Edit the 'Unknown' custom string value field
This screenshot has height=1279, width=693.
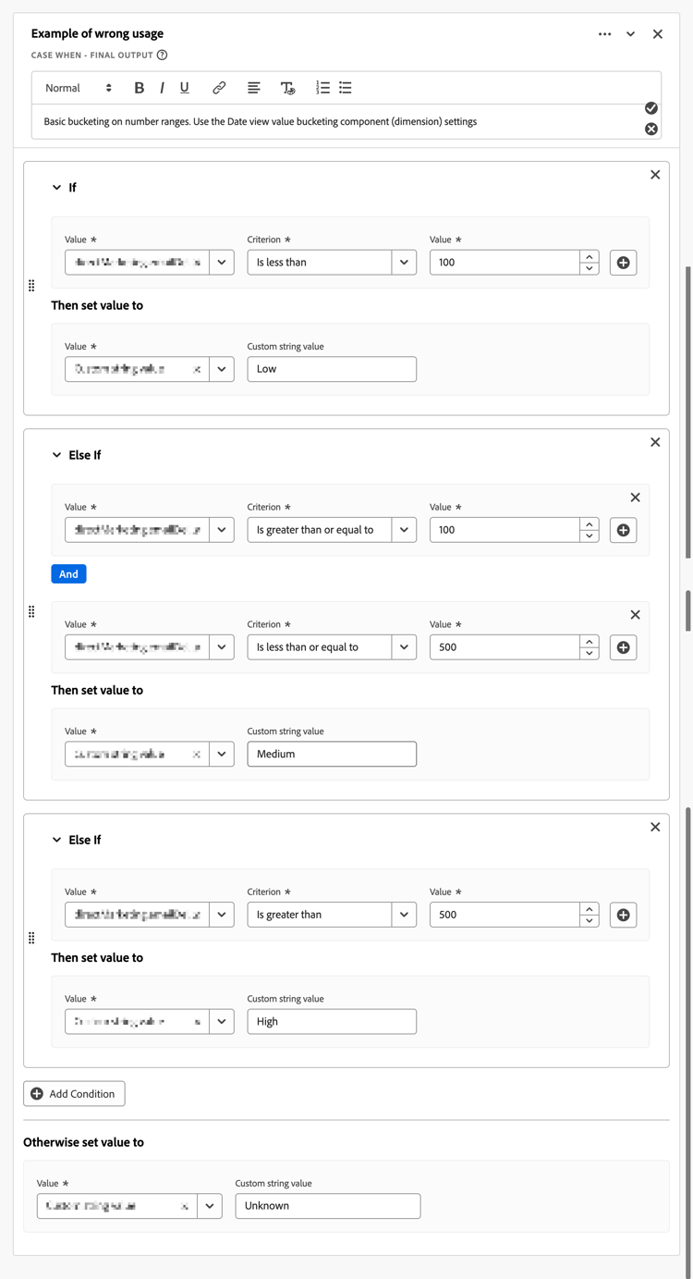[x=327, y=1206]
